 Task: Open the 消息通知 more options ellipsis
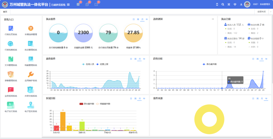tap(213, 19)
